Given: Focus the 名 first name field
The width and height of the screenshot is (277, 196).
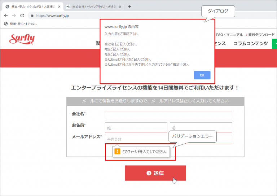Looking at the screenshot, I should (x=201, y=127).
